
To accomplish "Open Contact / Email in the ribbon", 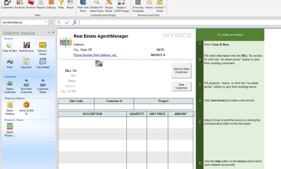I will click(160, 6).
